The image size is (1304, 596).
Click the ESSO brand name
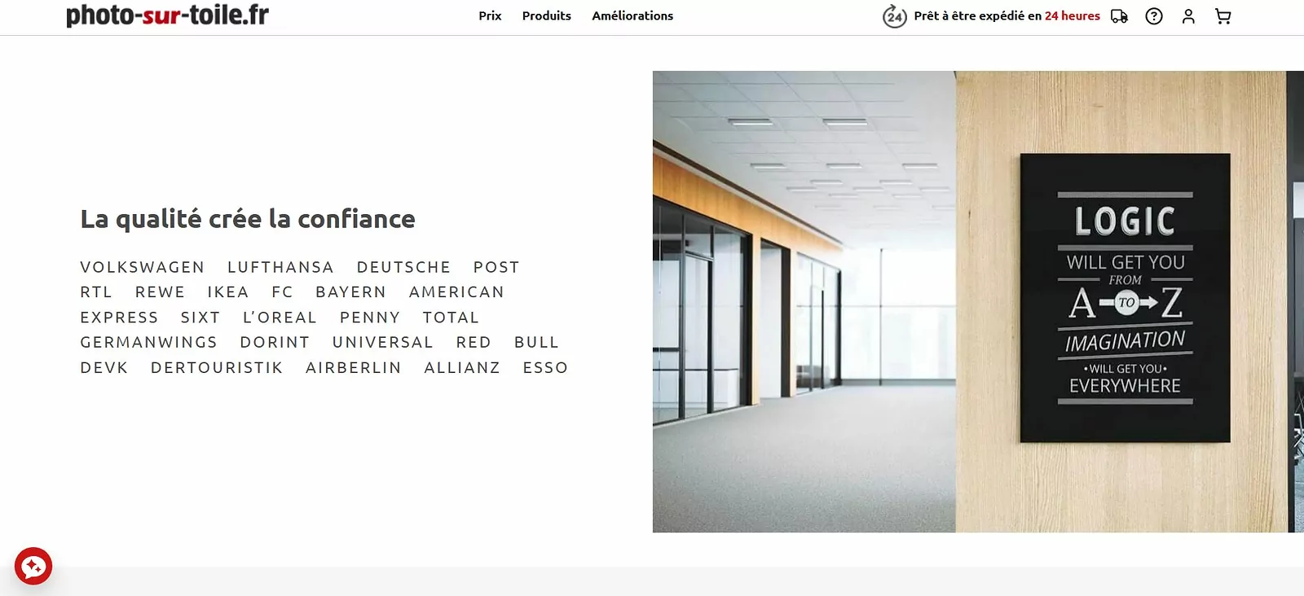pos(545,368)
